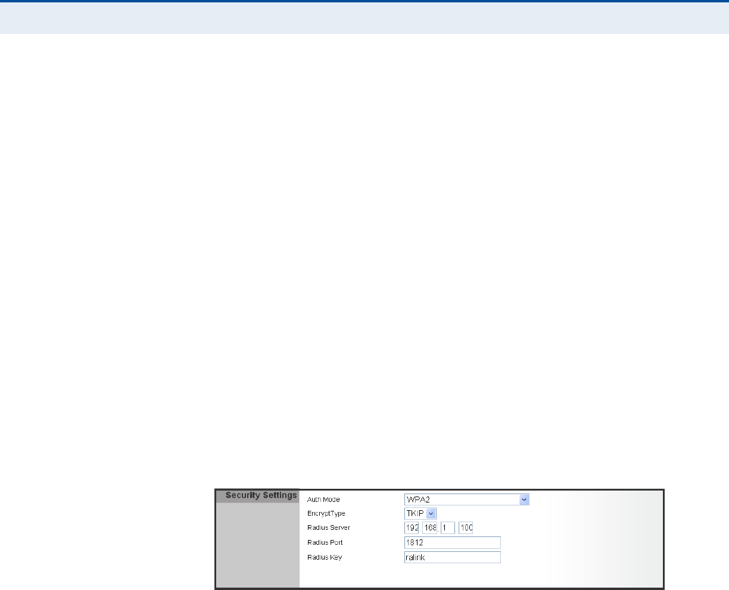Select the Radius Port field showing 1812

click(x=453, y=542)
